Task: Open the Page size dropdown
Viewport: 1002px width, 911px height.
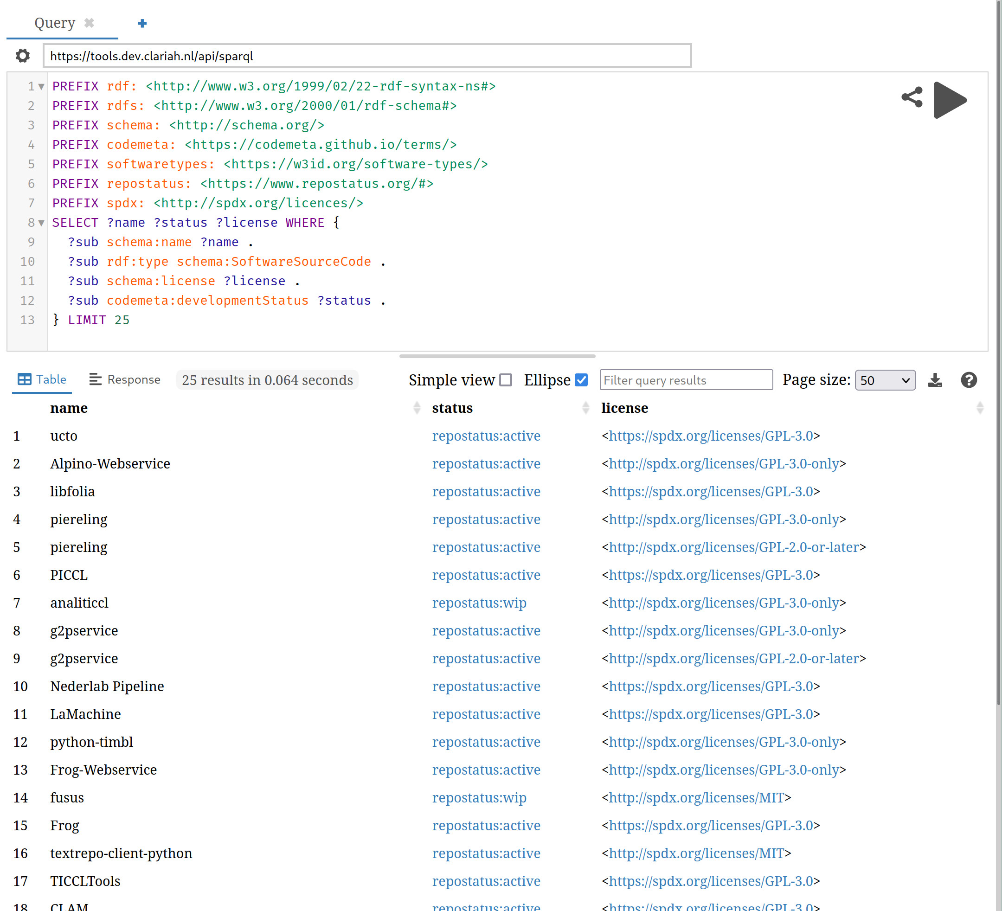Action: point(885,380)
